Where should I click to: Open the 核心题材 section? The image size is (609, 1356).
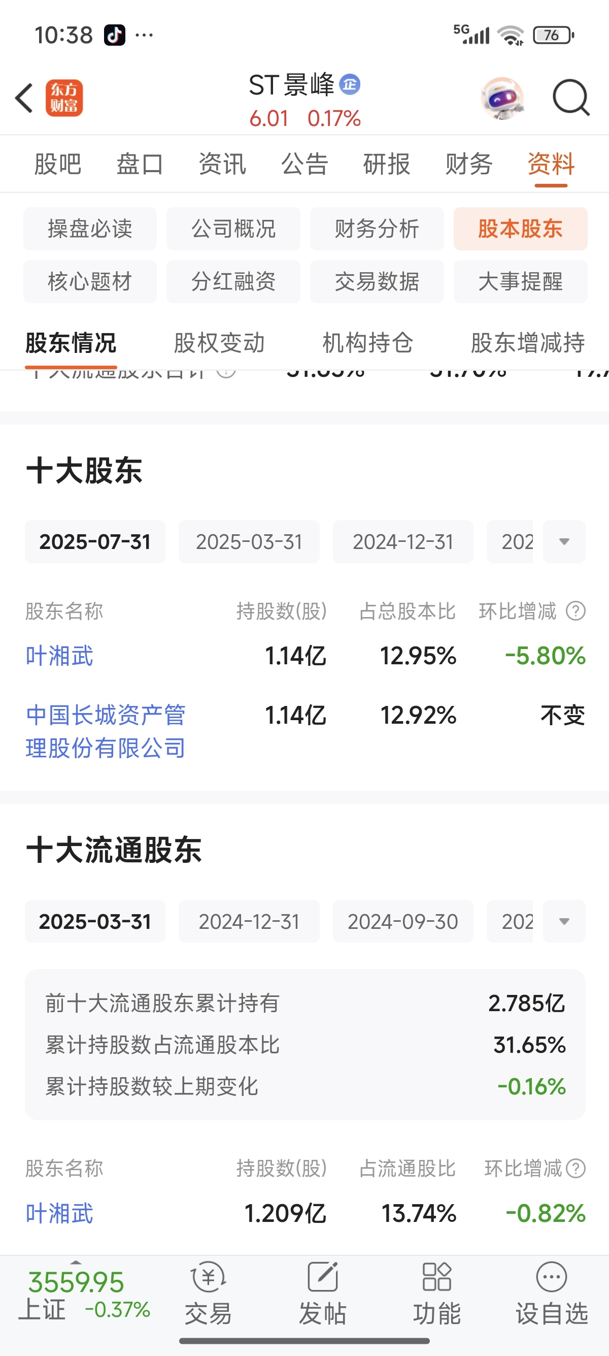90,282
